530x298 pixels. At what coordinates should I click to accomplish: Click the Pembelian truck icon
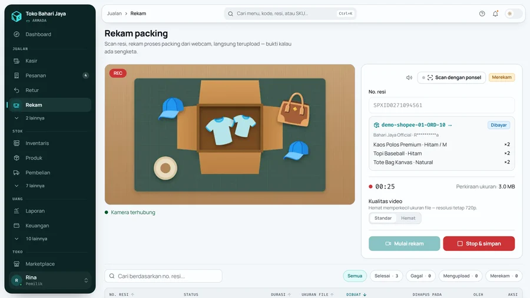[x=16, y=173]
